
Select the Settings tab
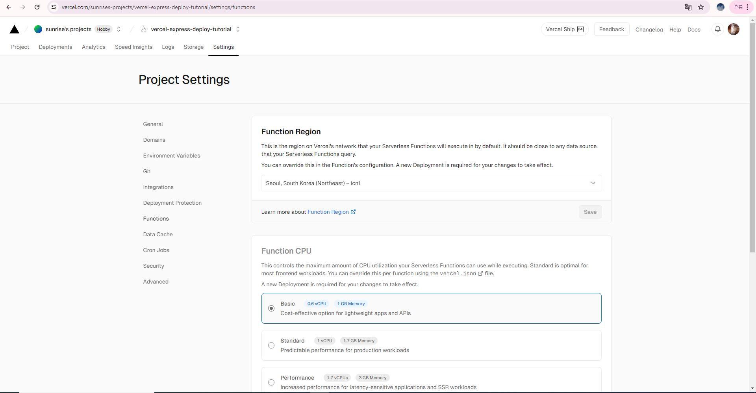click(x=224, y=47)
